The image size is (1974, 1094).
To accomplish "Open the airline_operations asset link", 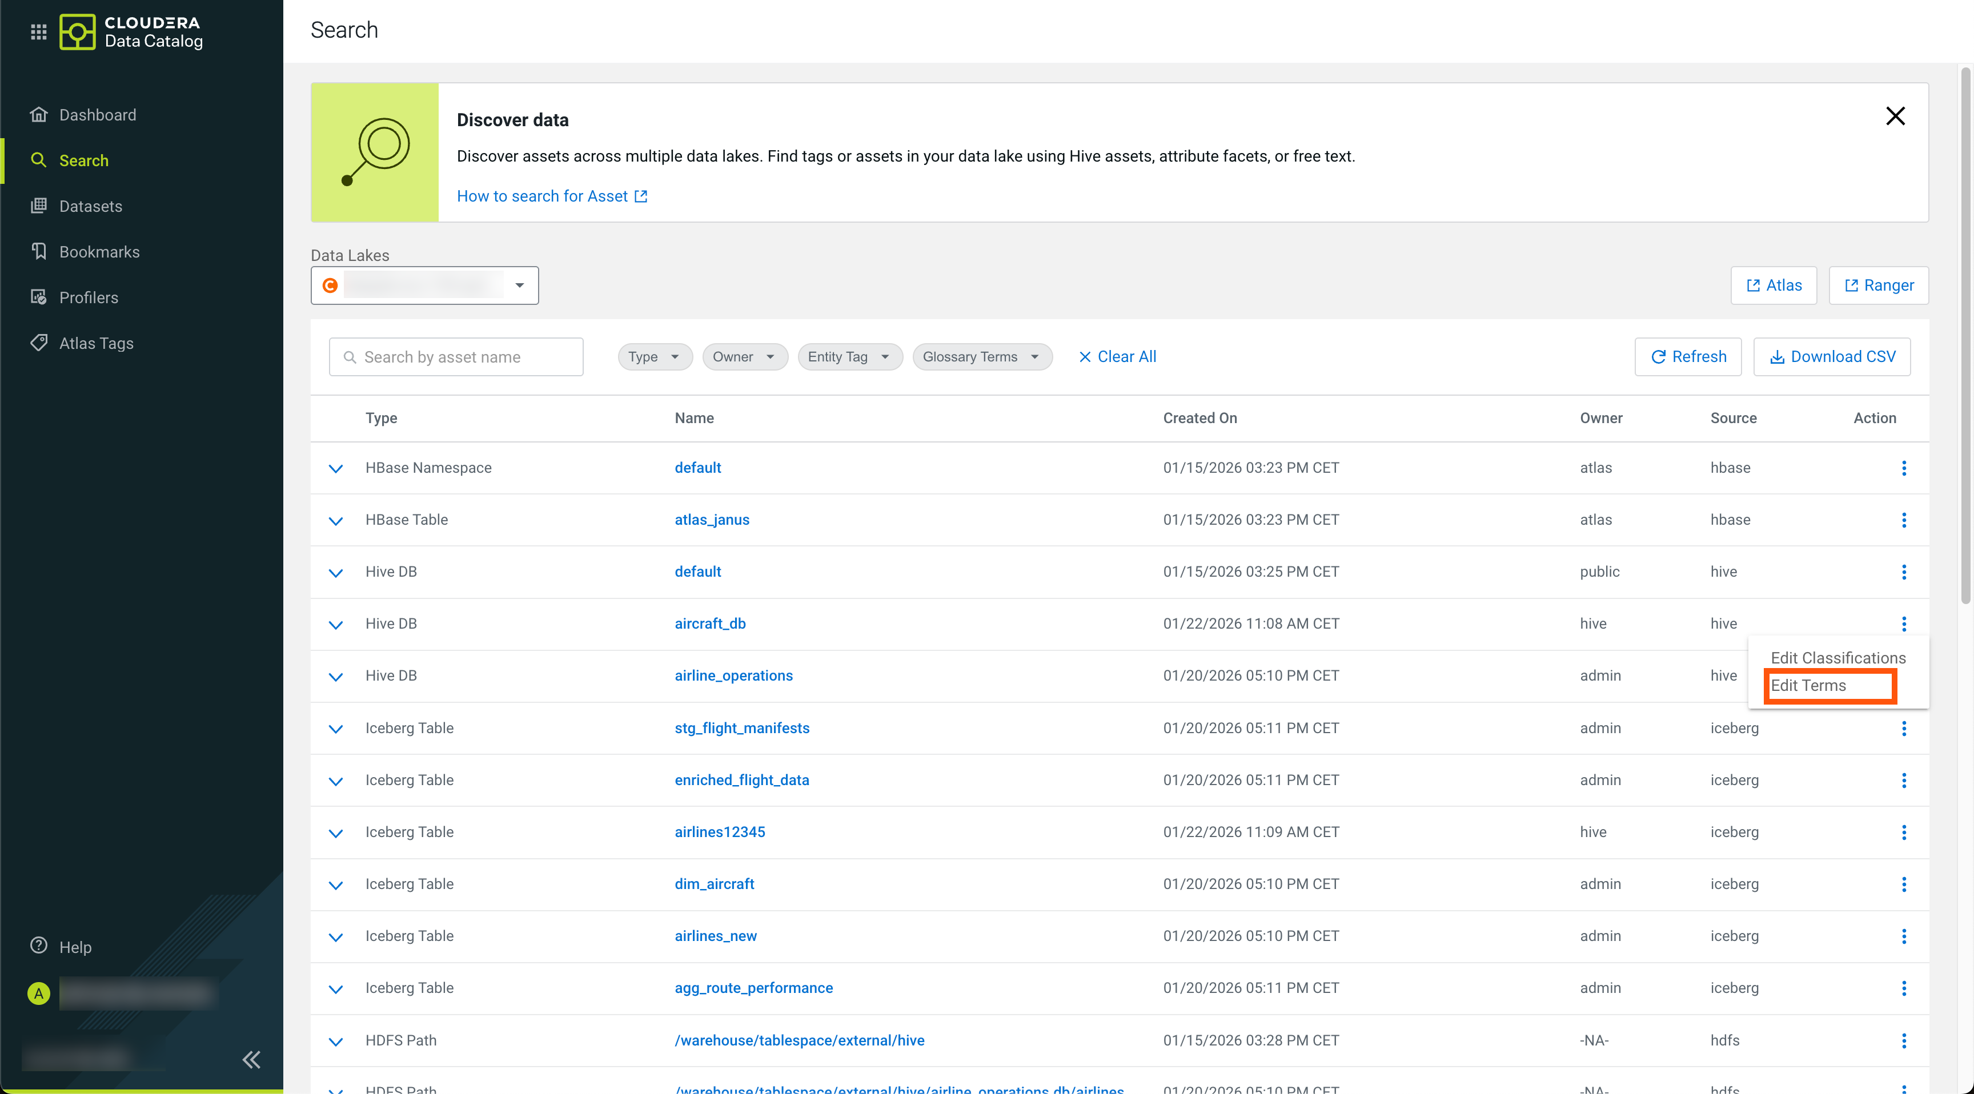I will pos(733,675).
